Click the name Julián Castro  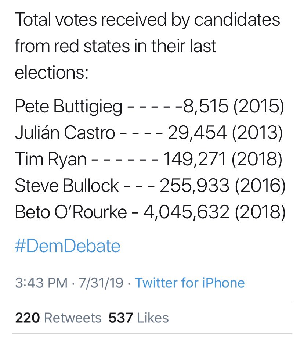coord(65,133)
